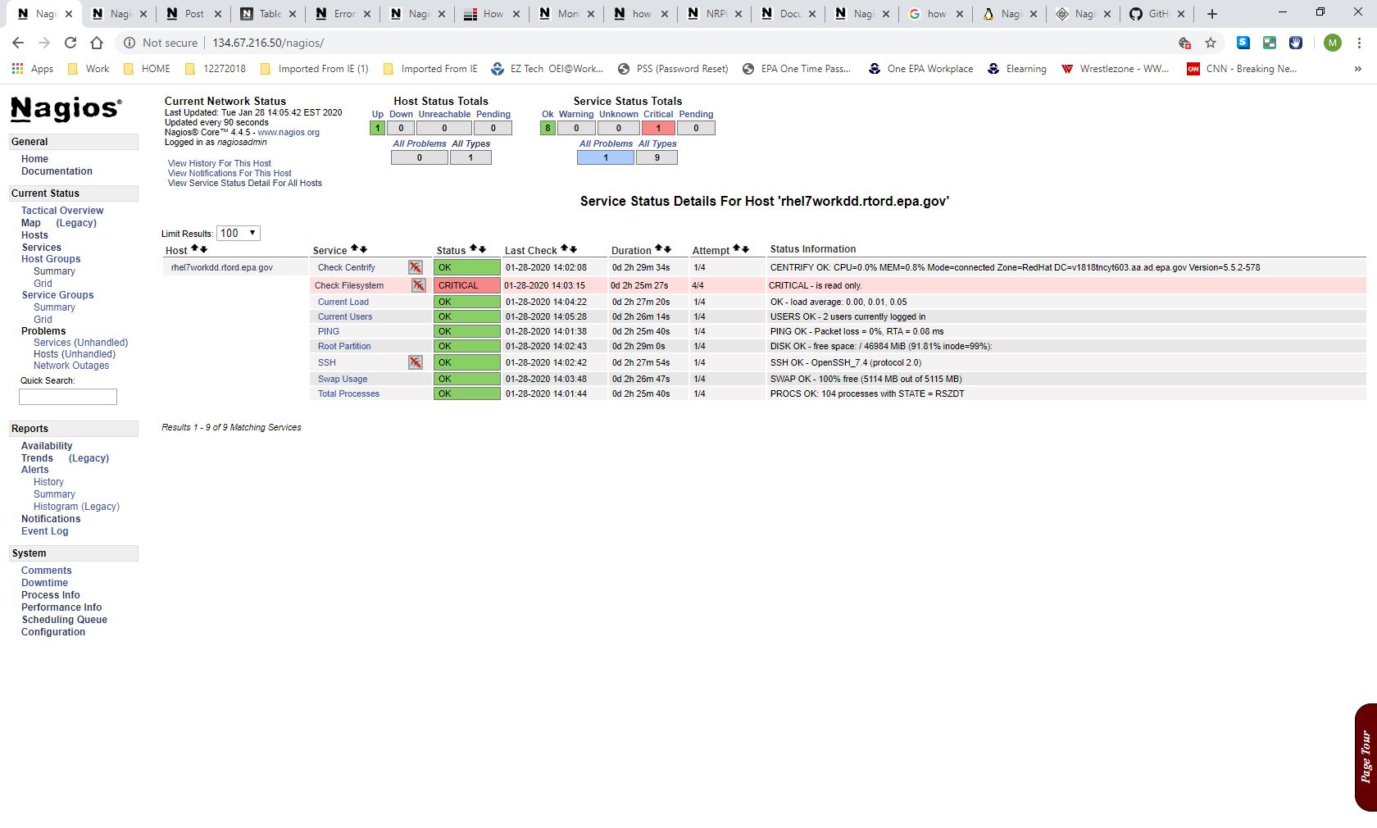Bookmark this page with star icon
Viewport: 1377px width, 828px height.
click(1211, 43)
